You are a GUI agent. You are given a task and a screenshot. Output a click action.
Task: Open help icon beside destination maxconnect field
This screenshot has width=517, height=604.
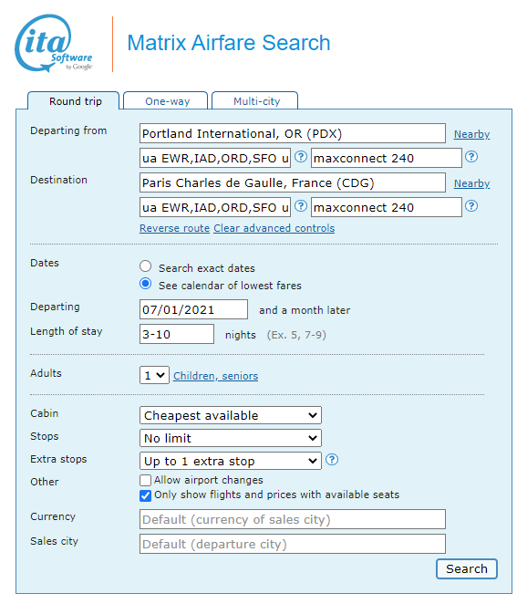[x=471, y=206]
